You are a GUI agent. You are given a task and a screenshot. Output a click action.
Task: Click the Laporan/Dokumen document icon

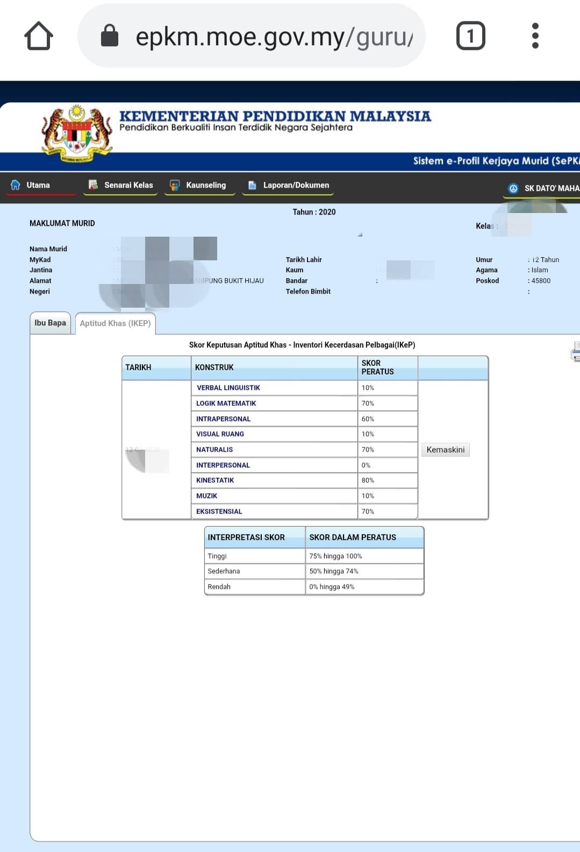pyautogui.click(x=252, y=185)
